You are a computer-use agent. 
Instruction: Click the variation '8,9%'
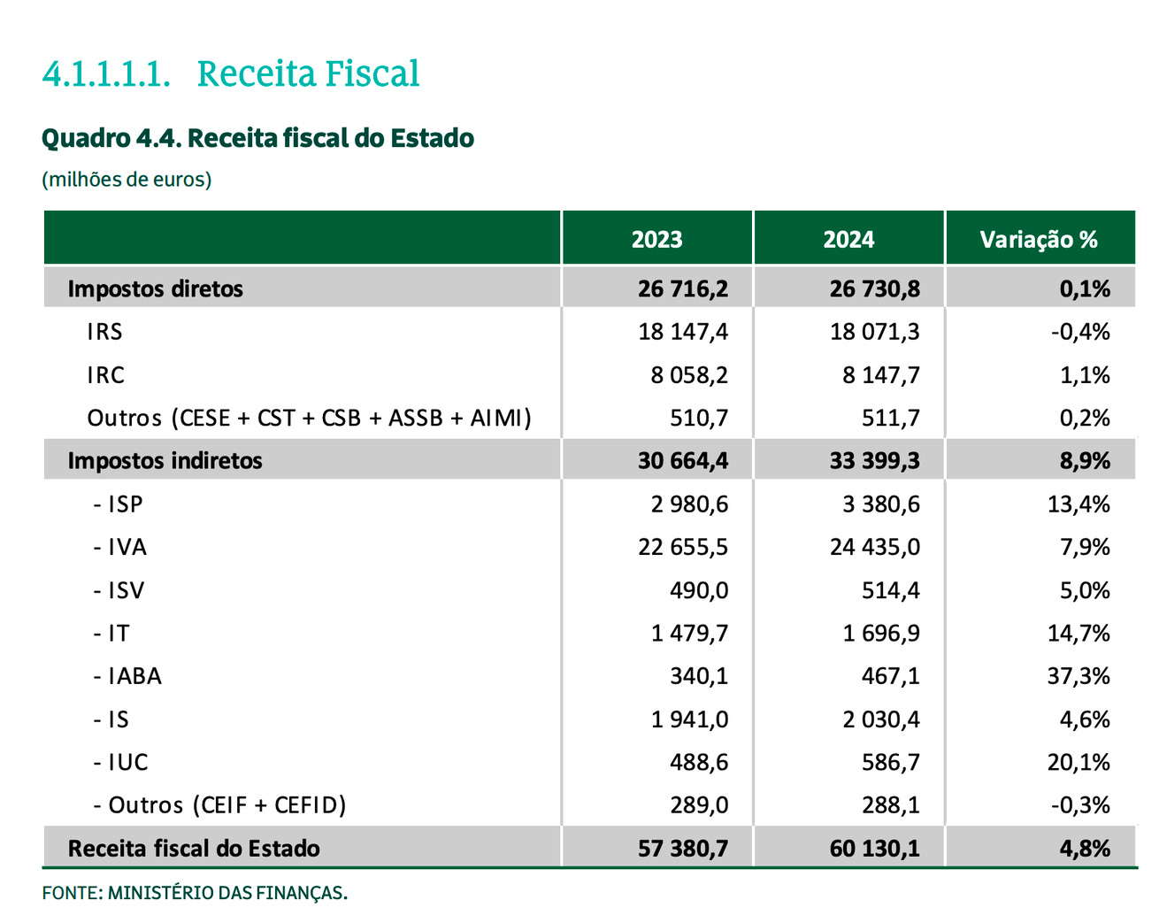click(x=1085, y=461)
